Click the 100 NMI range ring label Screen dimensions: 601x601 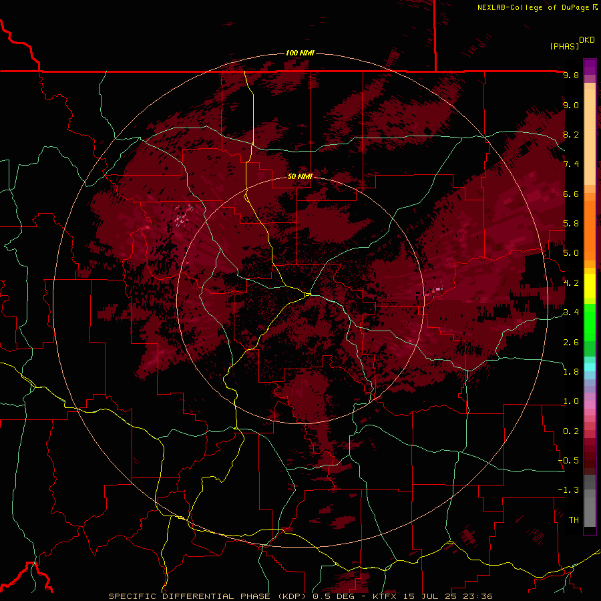tap(300, 53)
